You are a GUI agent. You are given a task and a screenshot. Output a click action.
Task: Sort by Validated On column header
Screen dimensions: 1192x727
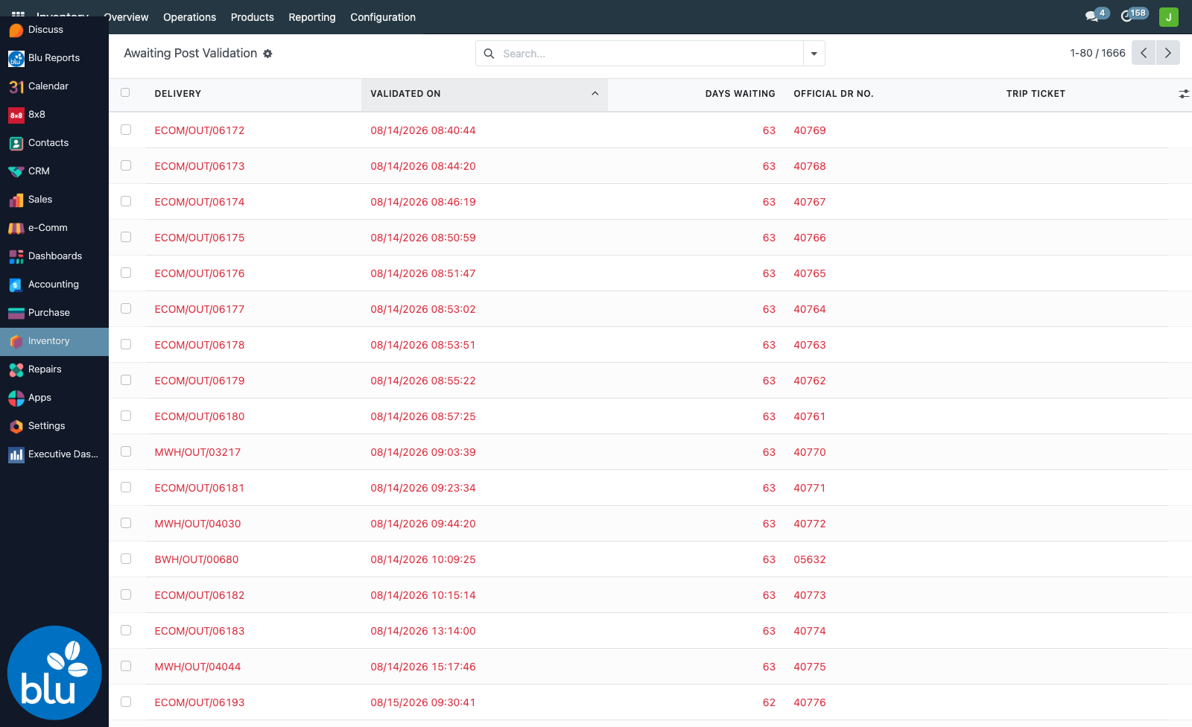coord(484,94)
